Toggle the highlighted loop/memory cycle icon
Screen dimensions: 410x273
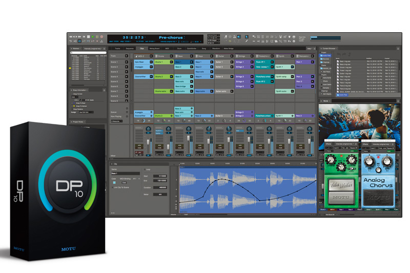(x=79, y=41)
